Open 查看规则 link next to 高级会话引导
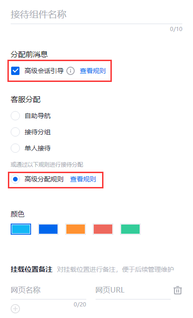The width and height of the screenshot is (193, 318). [x=93, y=71]
